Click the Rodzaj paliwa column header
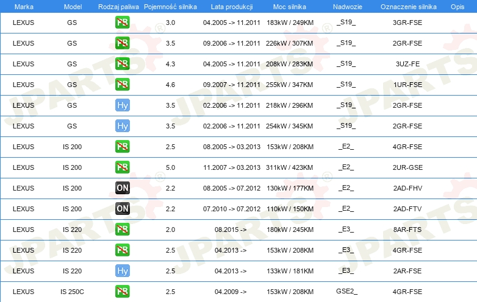Screen dimensions: 477x302 click(x=118, y=7)
